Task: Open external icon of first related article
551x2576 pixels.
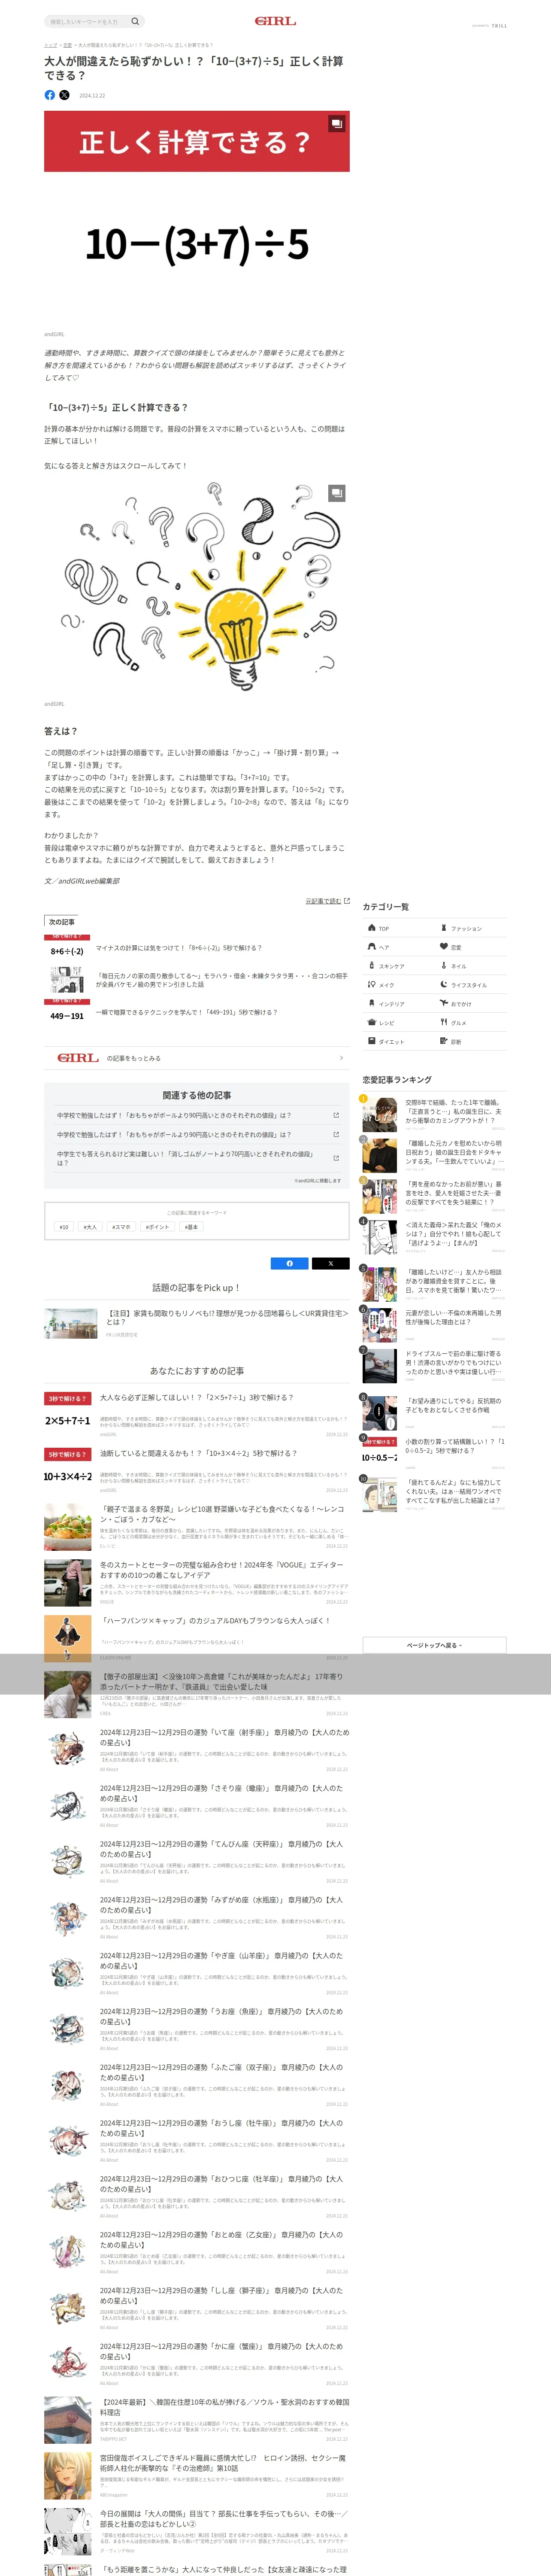Action: click(336, 1115)
